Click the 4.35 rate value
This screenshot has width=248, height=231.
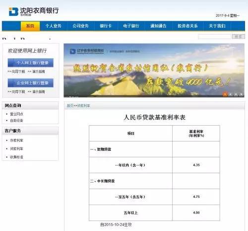click(x=196, y=165)
